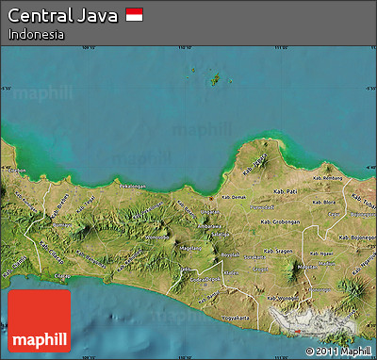Select the Ungaran town label

coord(210,212)
